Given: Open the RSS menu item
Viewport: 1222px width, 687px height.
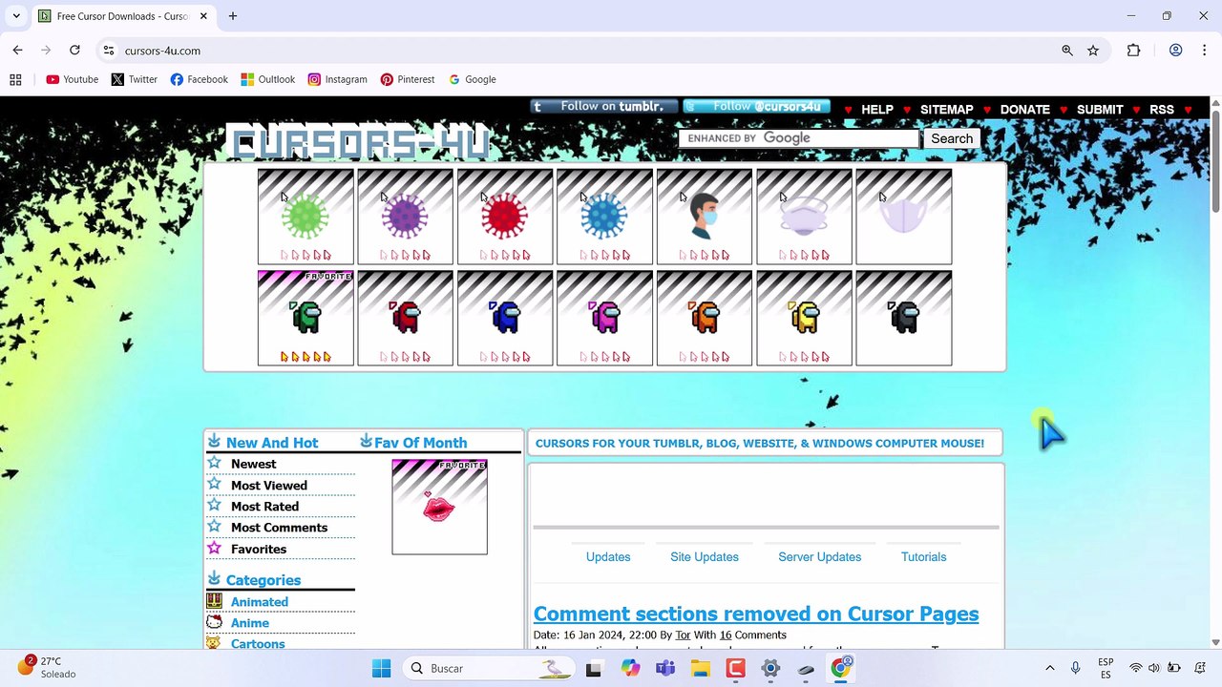Looking at the screenshot, I should 1162,110.
